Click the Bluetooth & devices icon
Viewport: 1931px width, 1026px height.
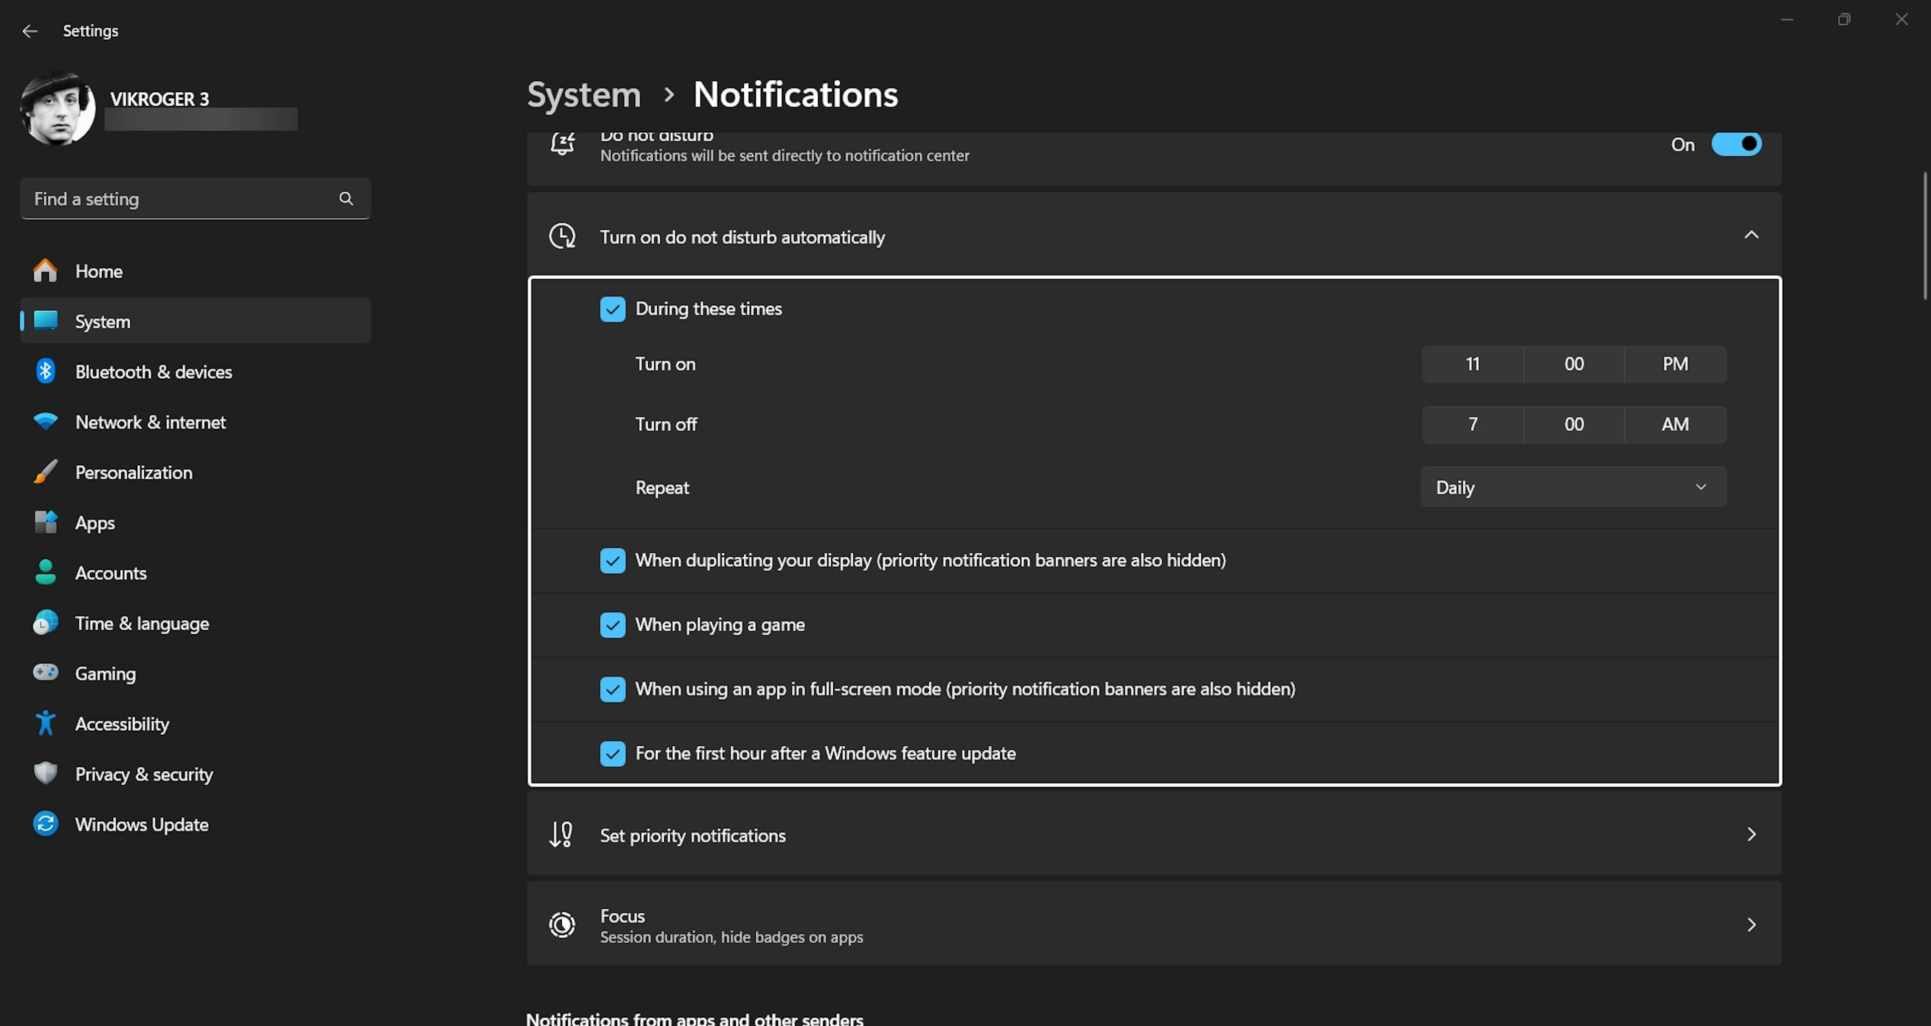point(46,371)
